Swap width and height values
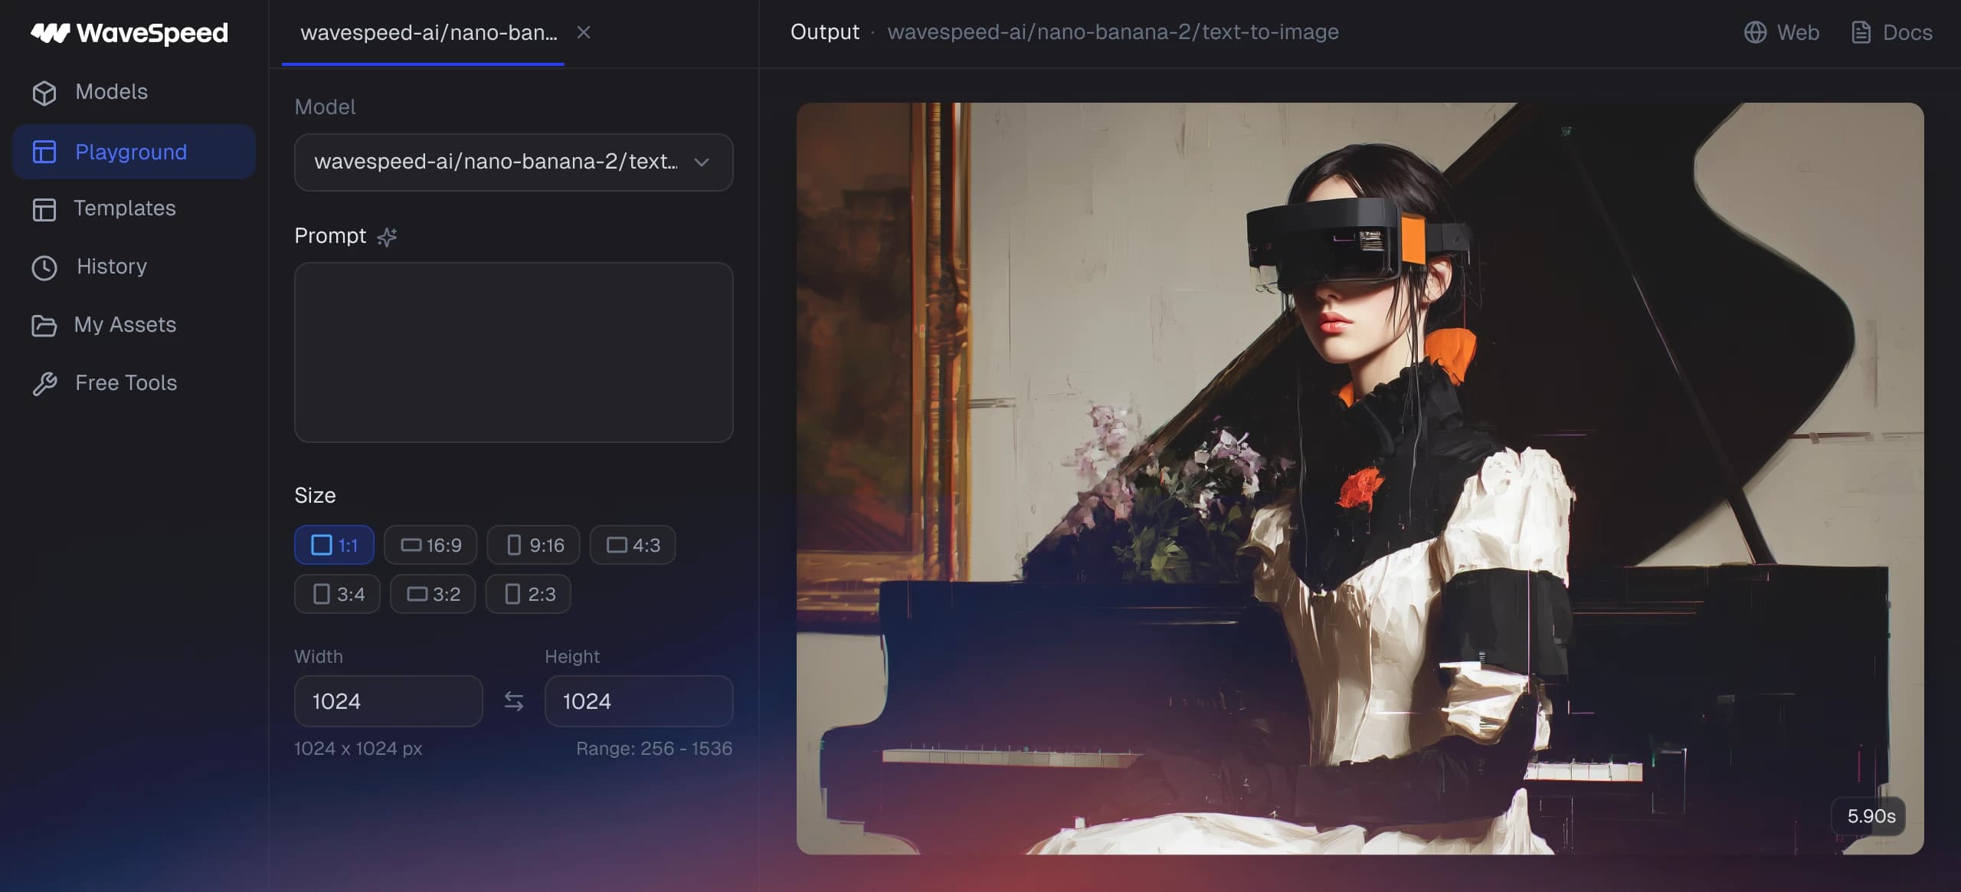 (513, 701)
